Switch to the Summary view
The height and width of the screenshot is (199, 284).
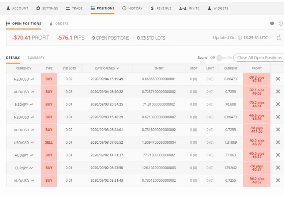[36, 58]
